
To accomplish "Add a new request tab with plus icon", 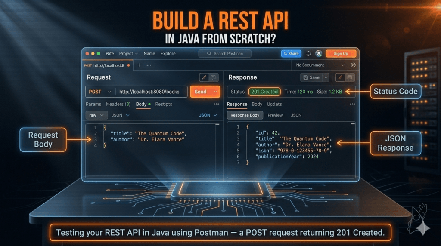I will 139,65.
